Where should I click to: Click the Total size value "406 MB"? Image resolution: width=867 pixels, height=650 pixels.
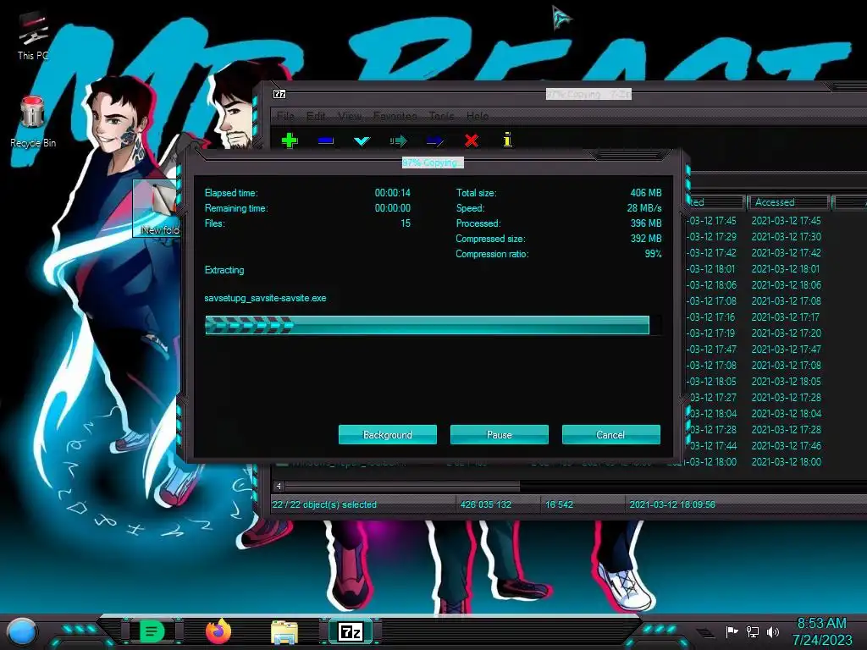coord(646,193)
